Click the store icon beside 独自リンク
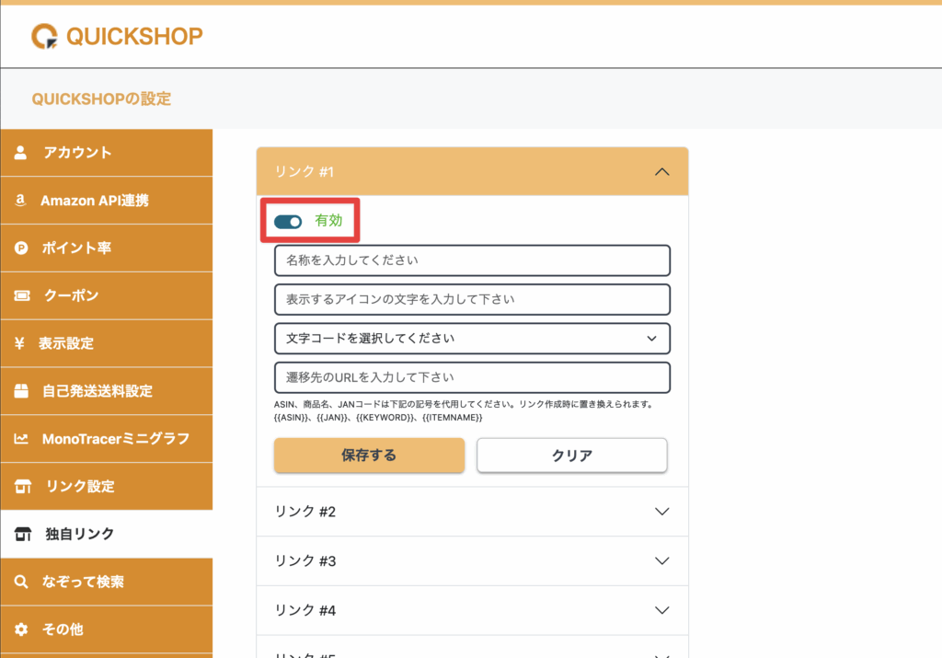 (x=22, y=534)
